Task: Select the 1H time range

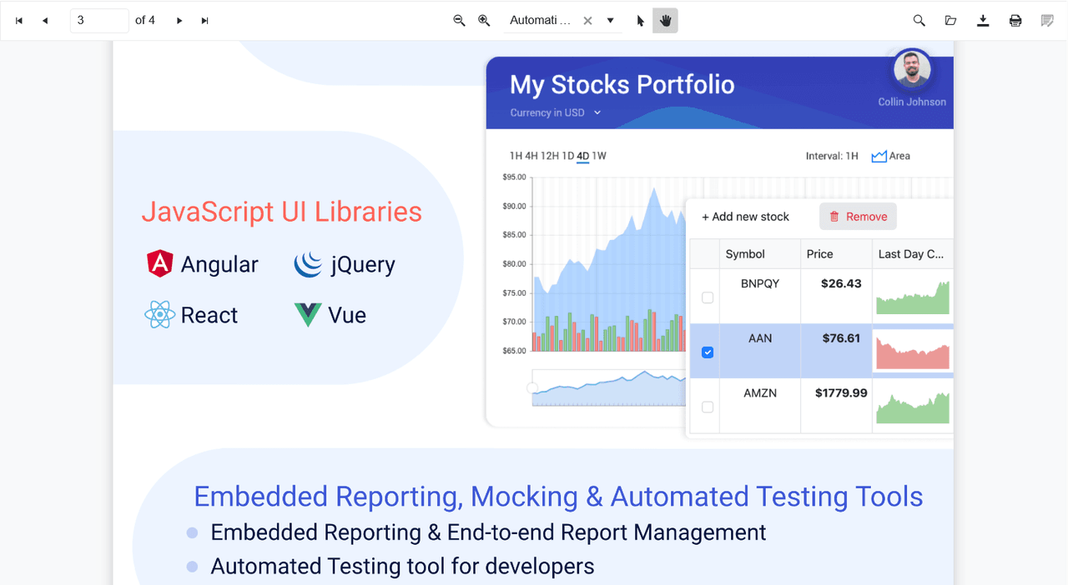Action: pyautogui.click(x=516, y=156)
